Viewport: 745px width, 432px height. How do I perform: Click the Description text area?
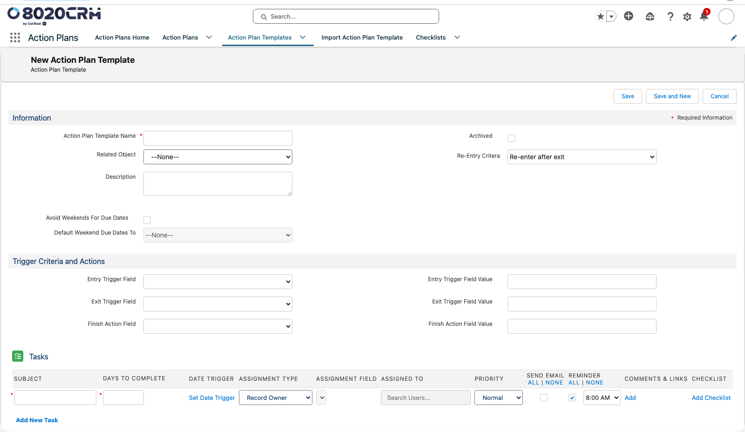218,184
